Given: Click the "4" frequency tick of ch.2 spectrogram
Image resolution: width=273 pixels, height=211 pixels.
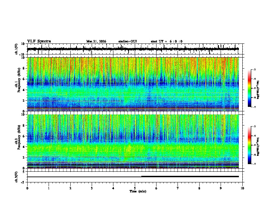Looking at the screenshot, I should pyautogui.click(x=24, y=147).
